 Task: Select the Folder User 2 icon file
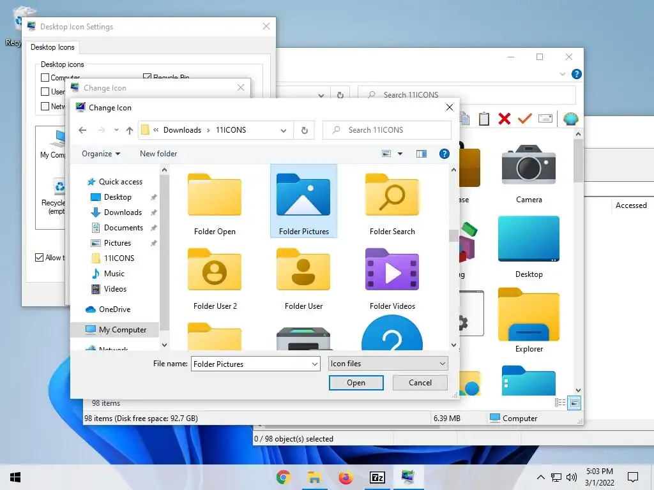coord(215,278)
